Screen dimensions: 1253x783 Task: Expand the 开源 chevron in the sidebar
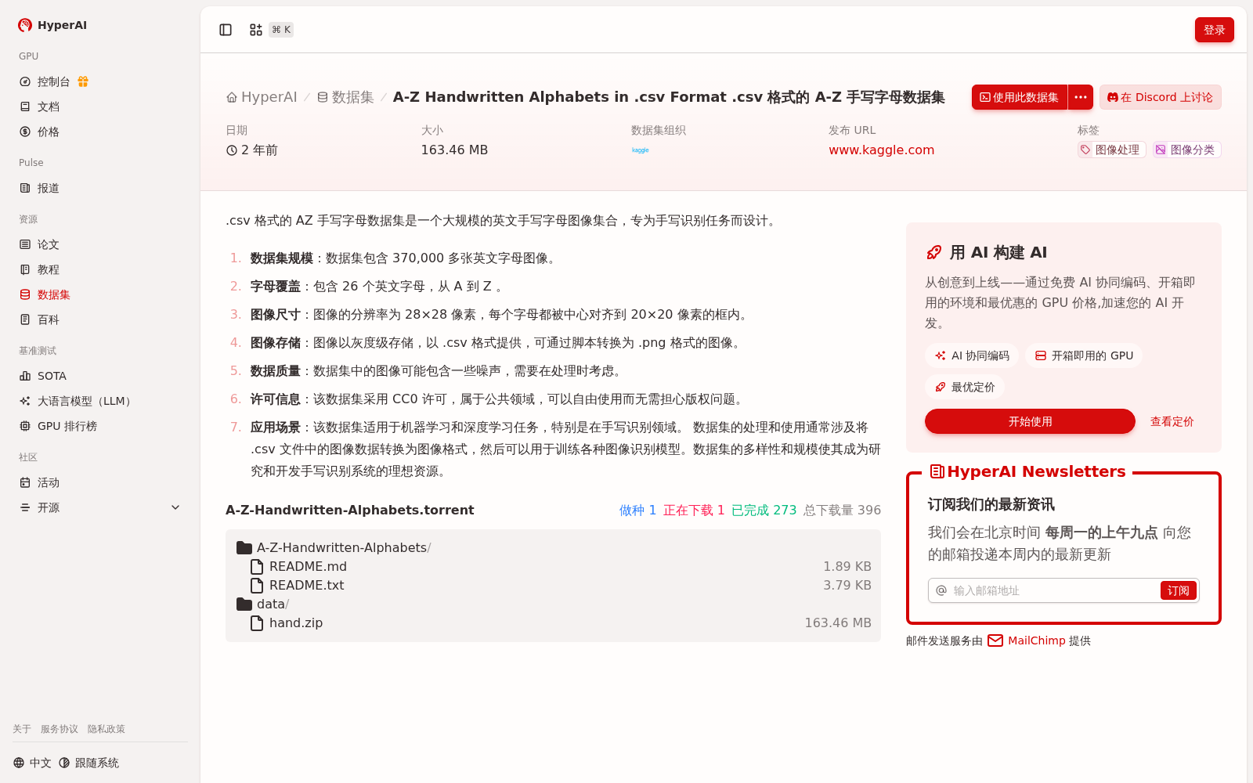point(175,507)
